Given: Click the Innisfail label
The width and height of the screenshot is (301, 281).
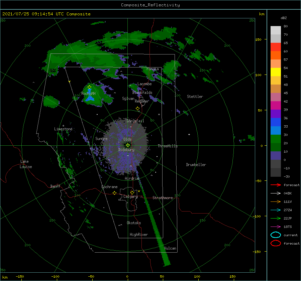Looking at the screenshot, I should tap(135, 121).
